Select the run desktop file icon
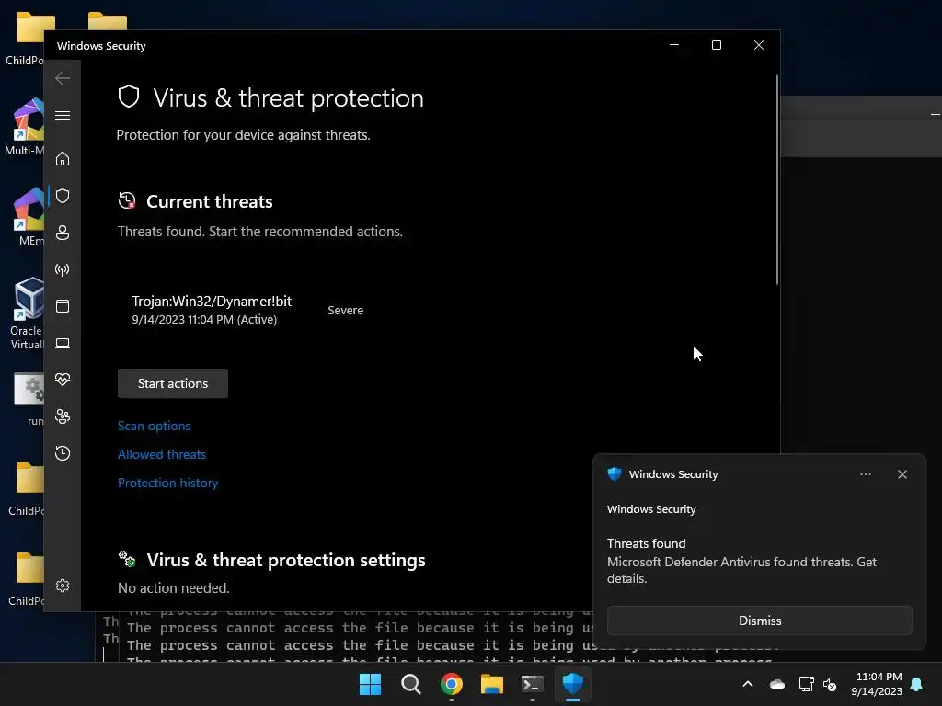This screenshot has height=706, width=942. 29,399
